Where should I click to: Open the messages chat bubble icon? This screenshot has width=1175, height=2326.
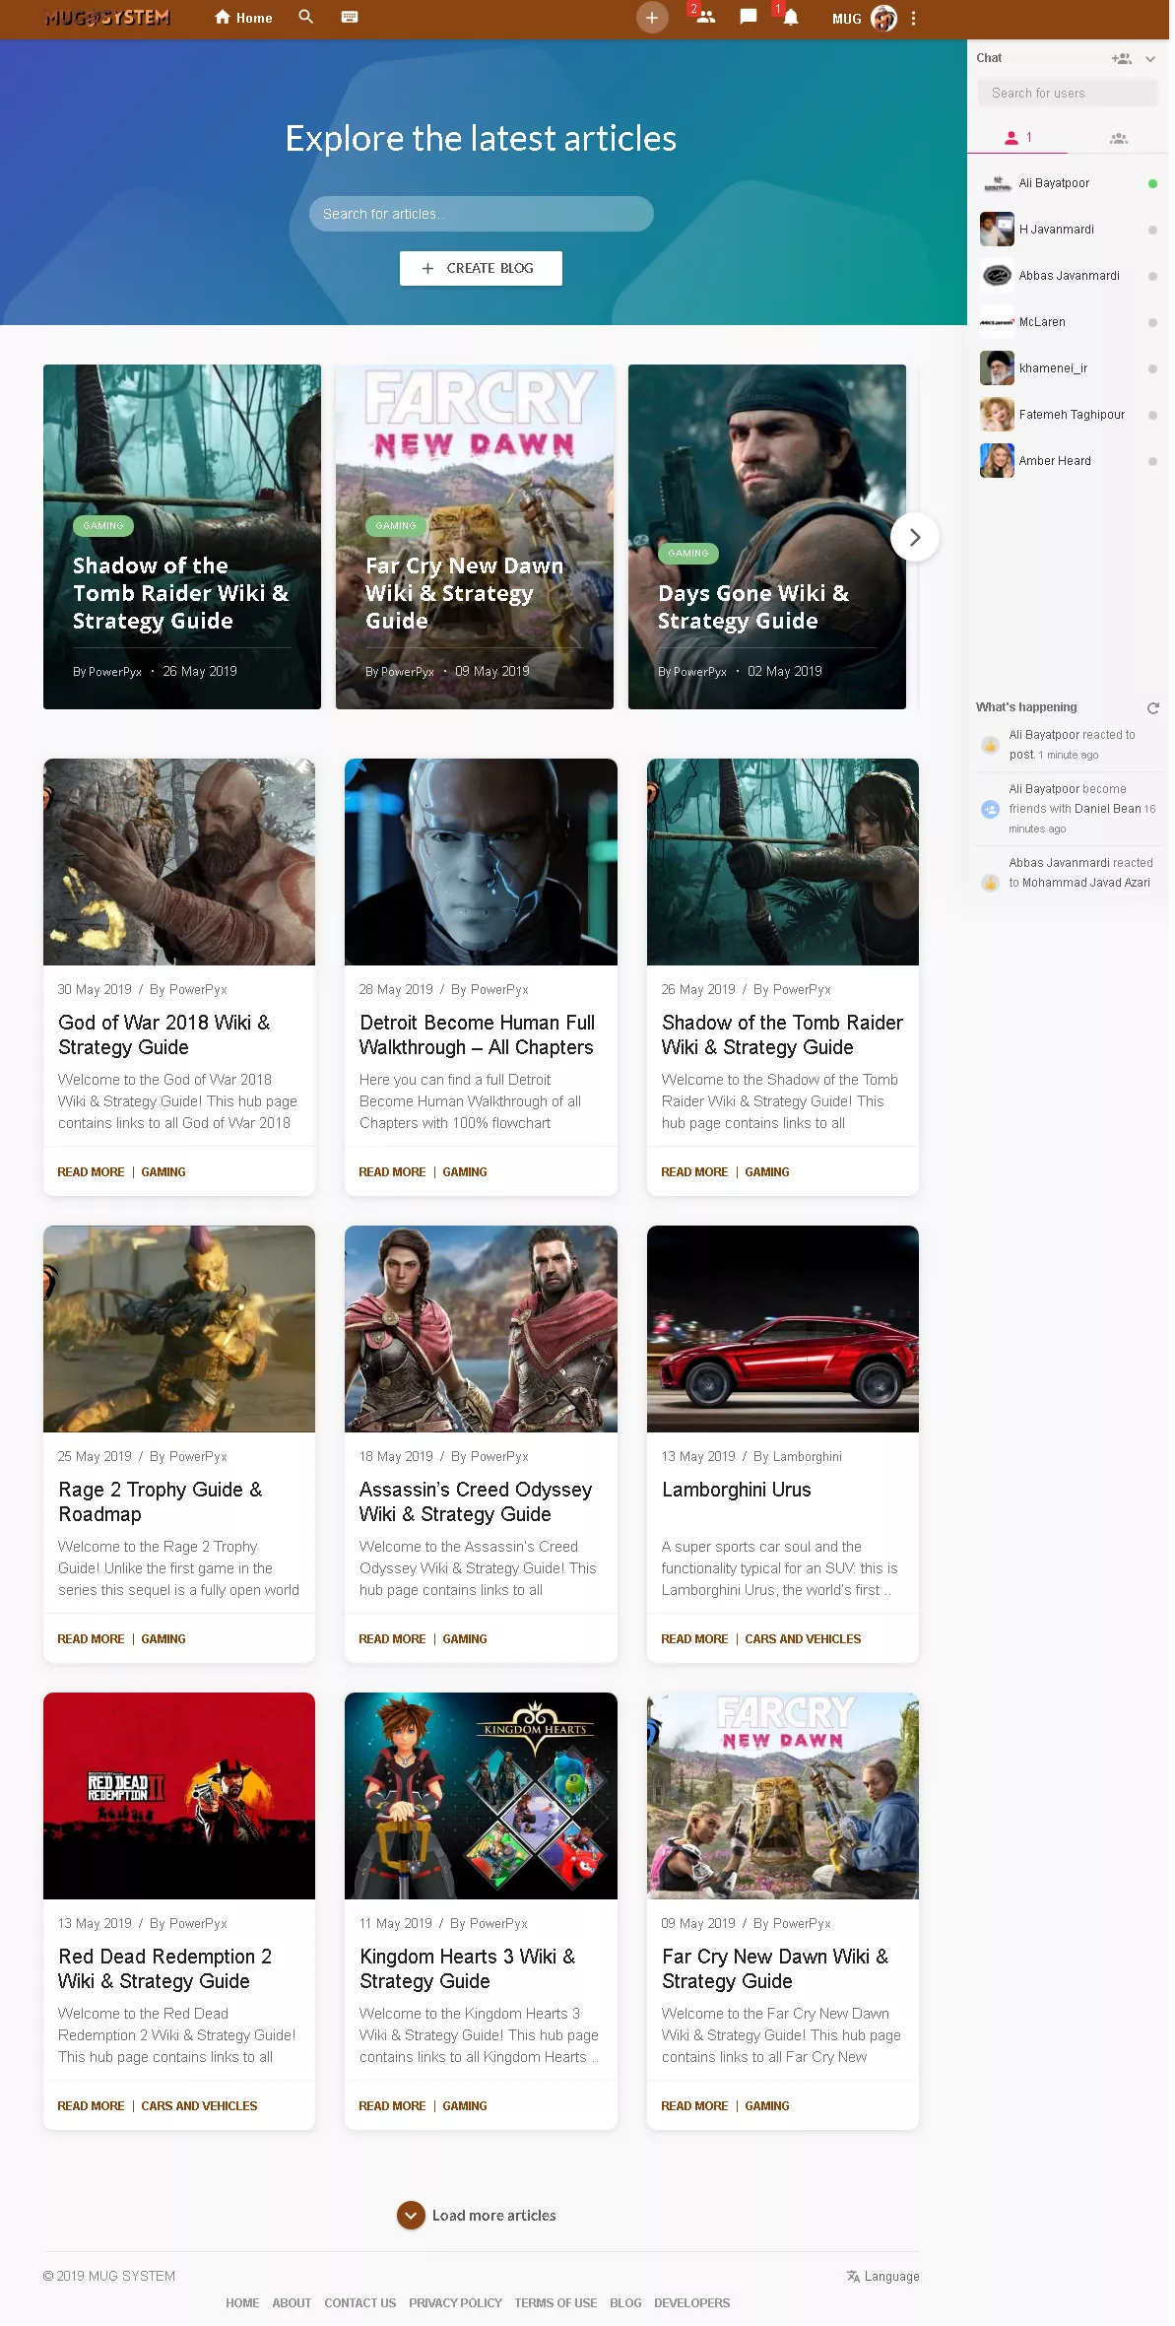click(x=749, y=17)
